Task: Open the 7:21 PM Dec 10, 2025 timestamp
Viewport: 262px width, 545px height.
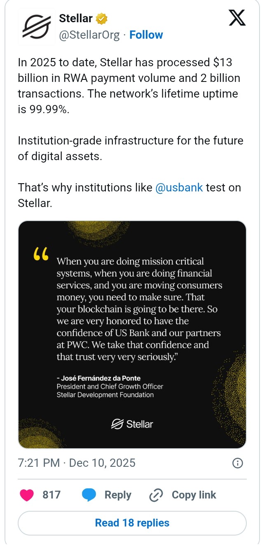Action: (x=77, y=463)
